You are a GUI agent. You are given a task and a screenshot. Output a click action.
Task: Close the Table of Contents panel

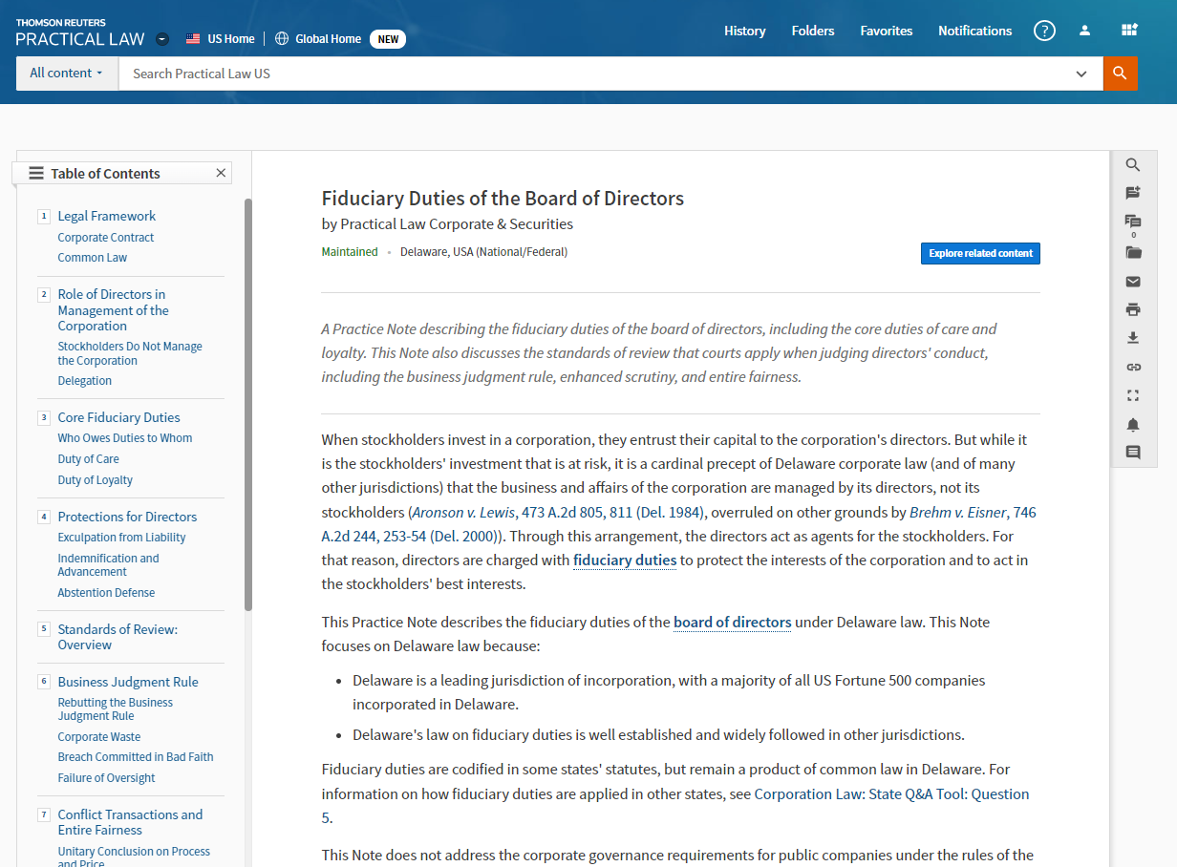pyautogui.click(x=221, y=173)
